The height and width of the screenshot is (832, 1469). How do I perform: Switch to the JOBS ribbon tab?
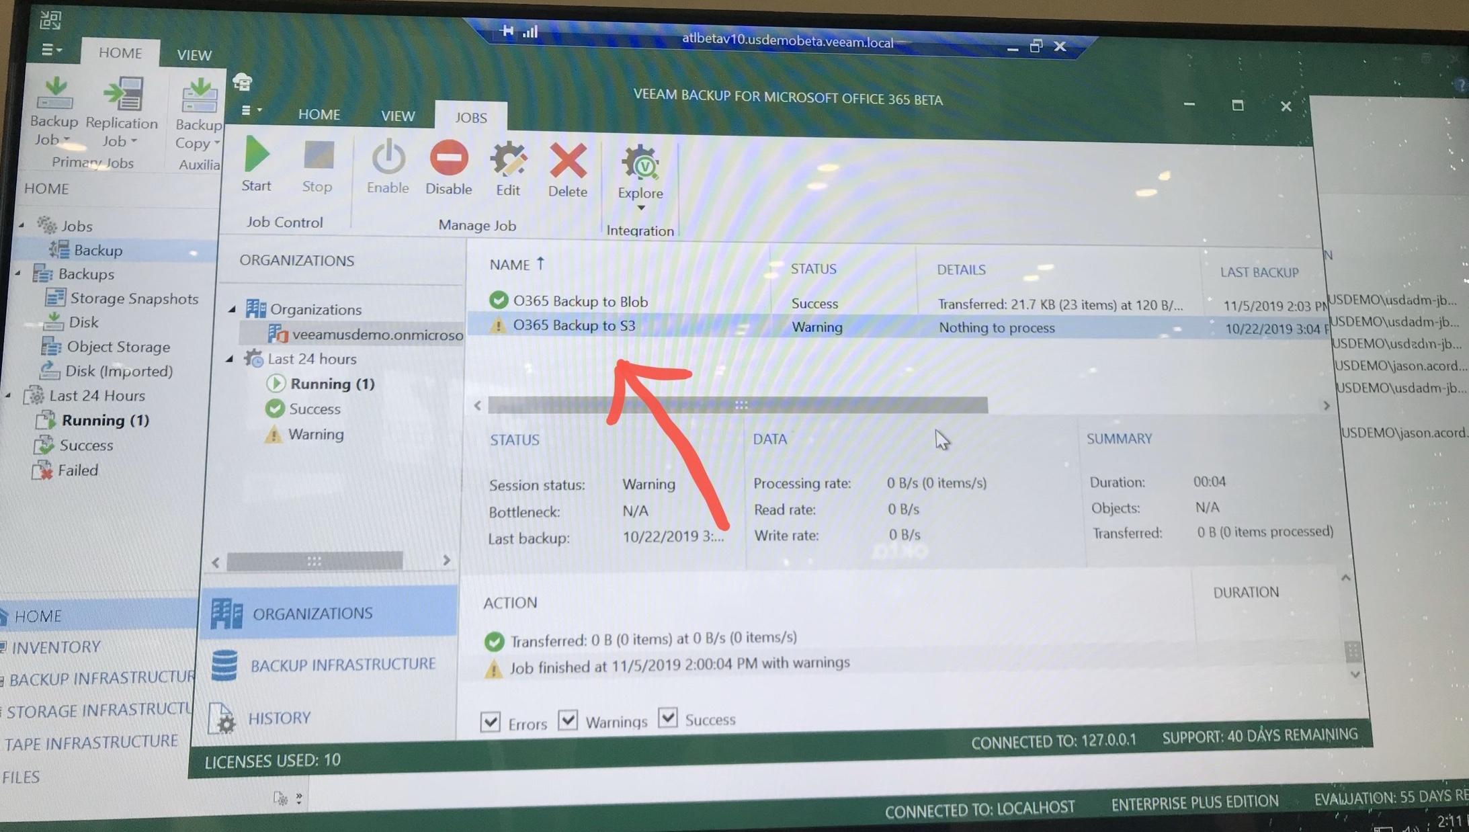pyautogui.click(x=470, y=118)
